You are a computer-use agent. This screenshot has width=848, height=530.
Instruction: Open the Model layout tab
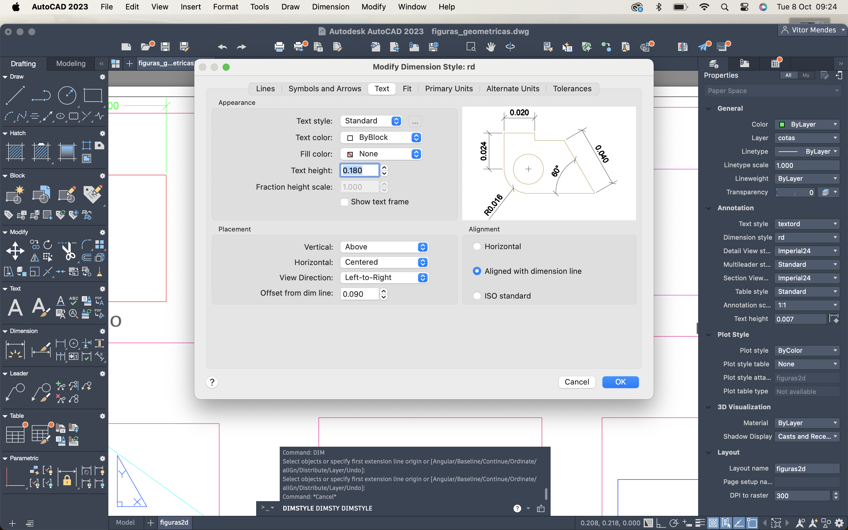125,523
